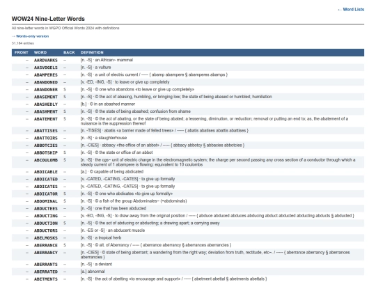Select the word ABERRATED

pos(46,272)
